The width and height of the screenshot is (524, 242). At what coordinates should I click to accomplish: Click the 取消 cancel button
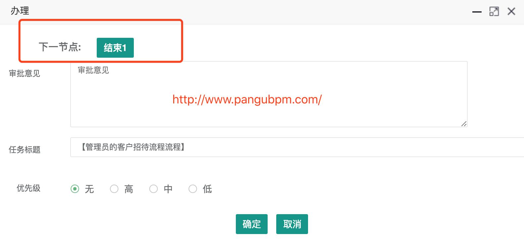click(x=292, y=224)
